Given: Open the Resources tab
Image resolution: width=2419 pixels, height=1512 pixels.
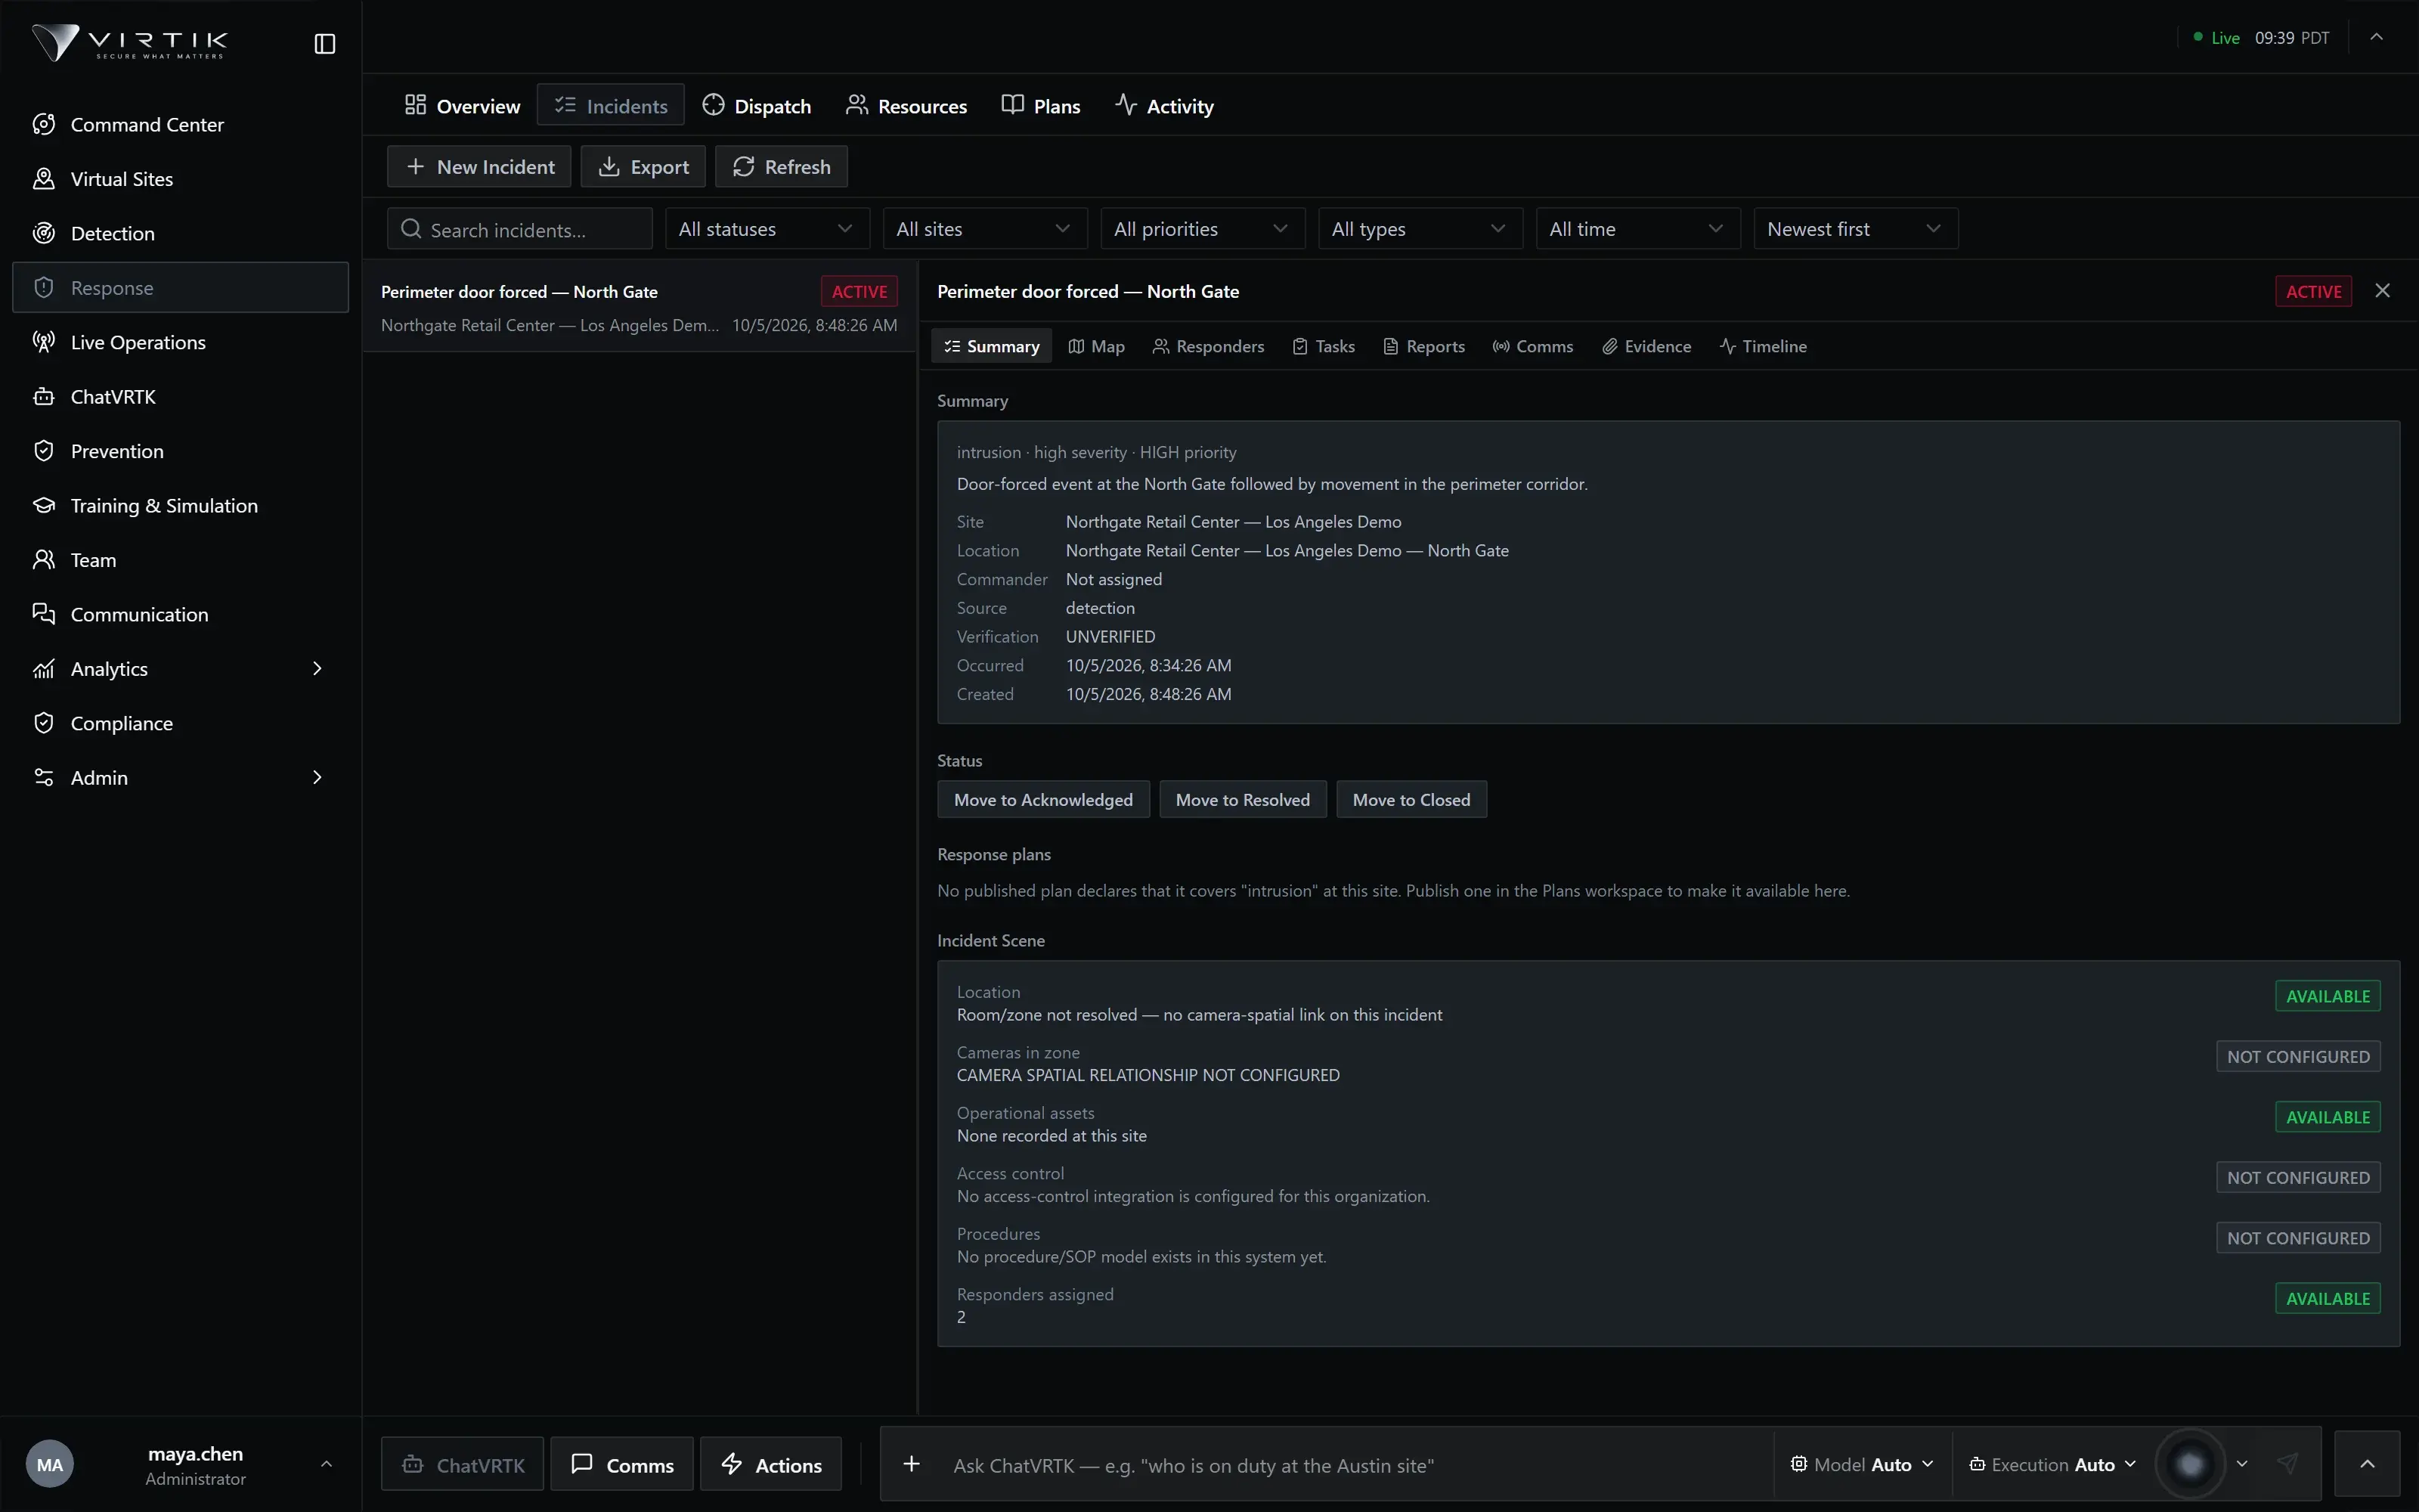Looking at the screenshot, I should click(906, 106).
